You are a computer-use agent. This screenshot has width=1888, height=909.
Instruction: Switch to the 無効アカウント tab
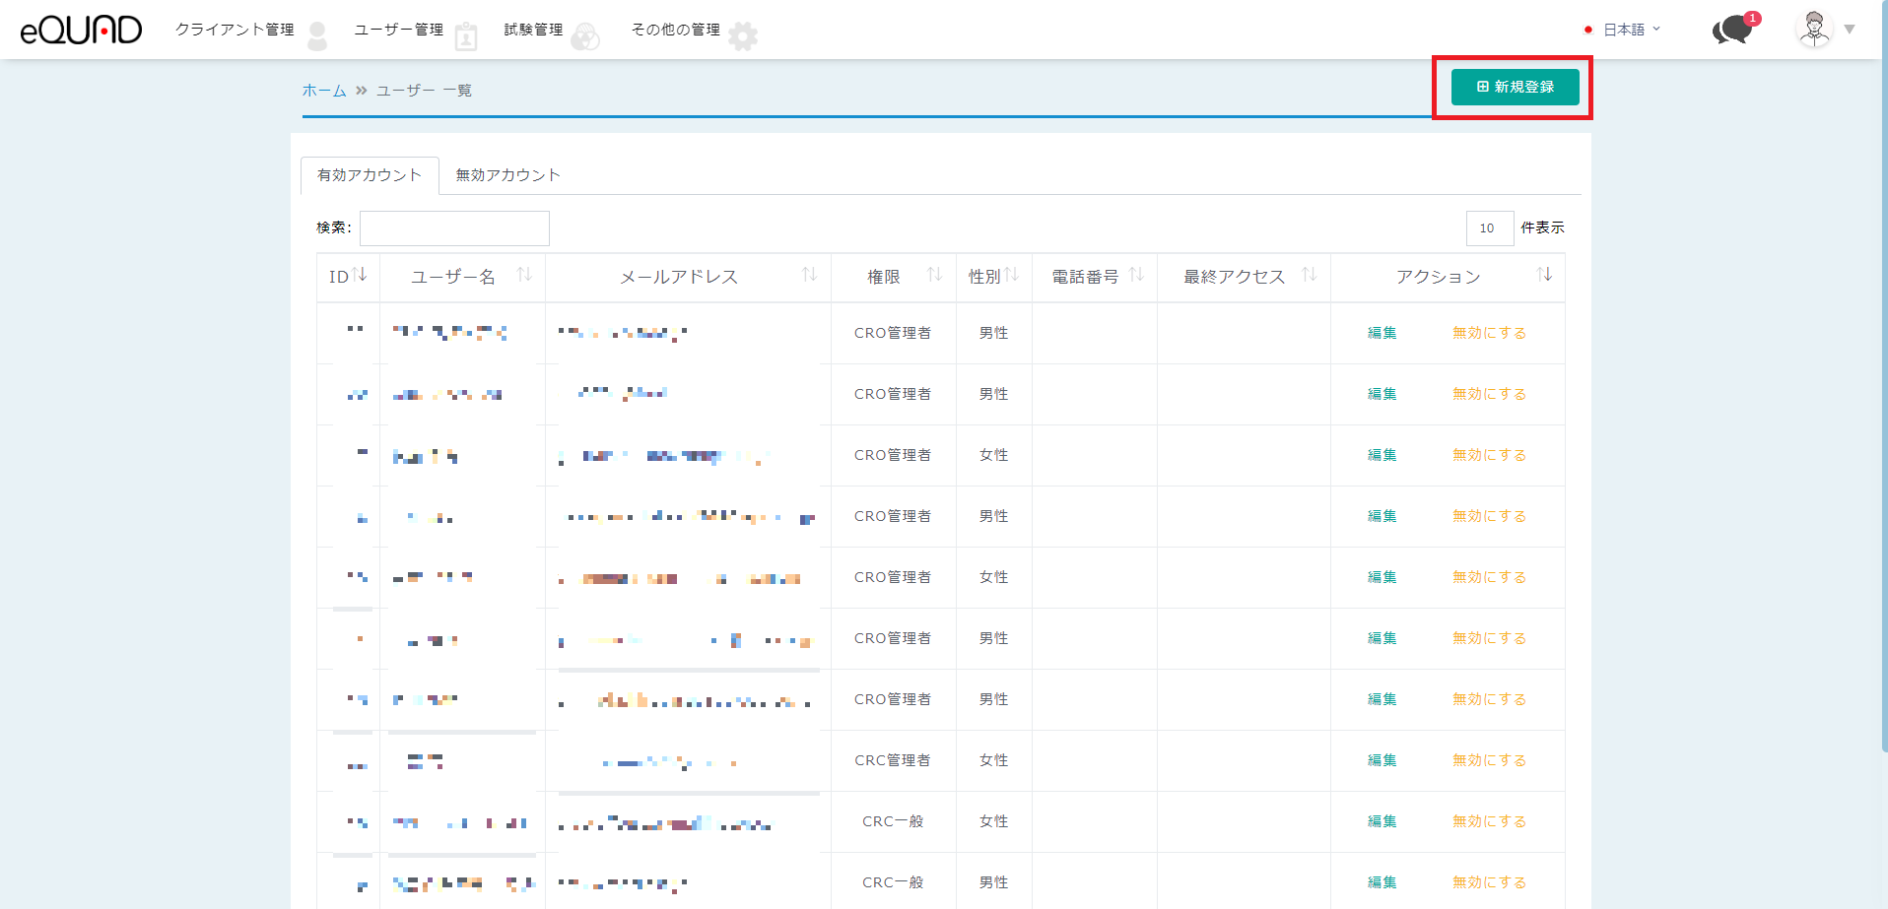507,175
